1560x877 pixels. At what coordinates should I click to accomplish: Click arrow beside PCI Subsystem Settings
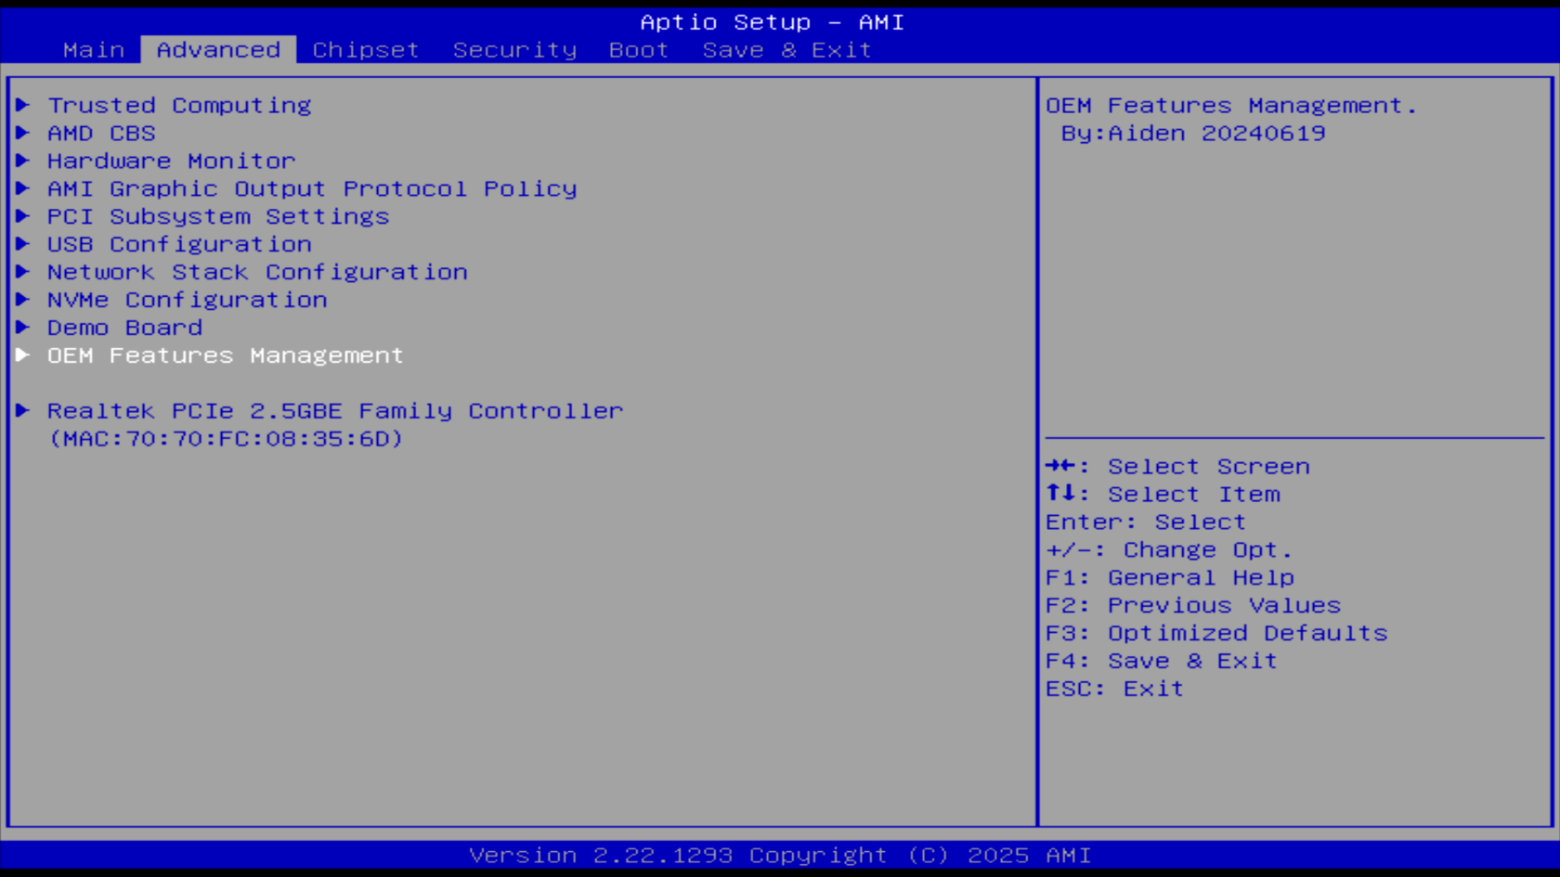pos(23,216)
